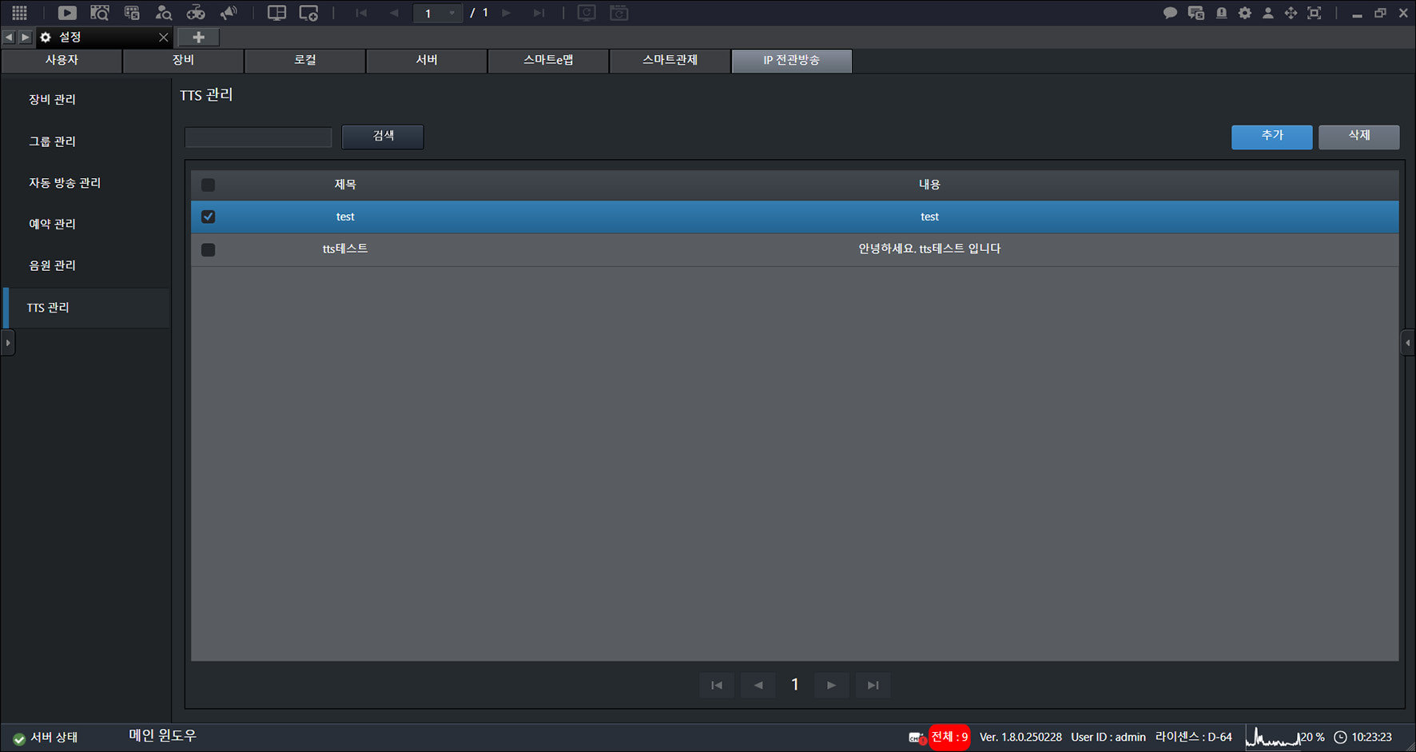Click the calendar refresh icon

point(619,13)
